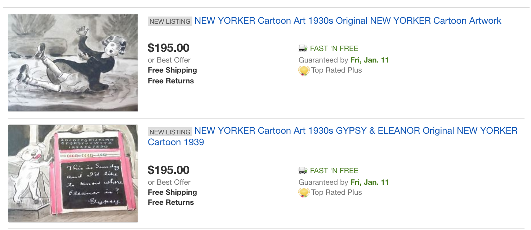531x230 pixels.
Task: Select 'or Best Offer' on the first listing
Action: tap(169, 60)
